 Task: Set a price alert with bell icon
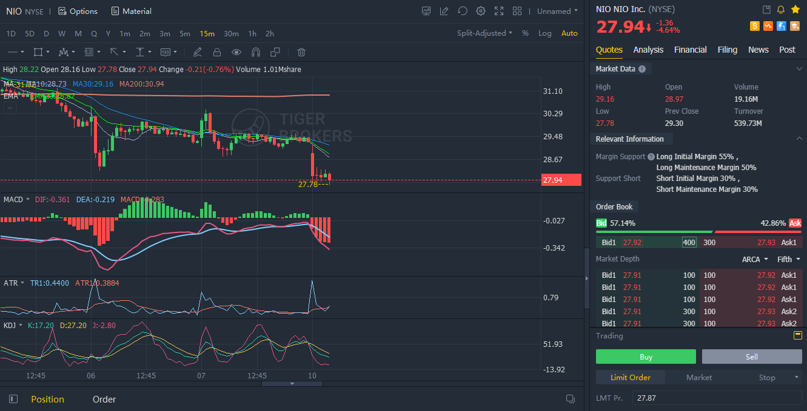(781, 9)
